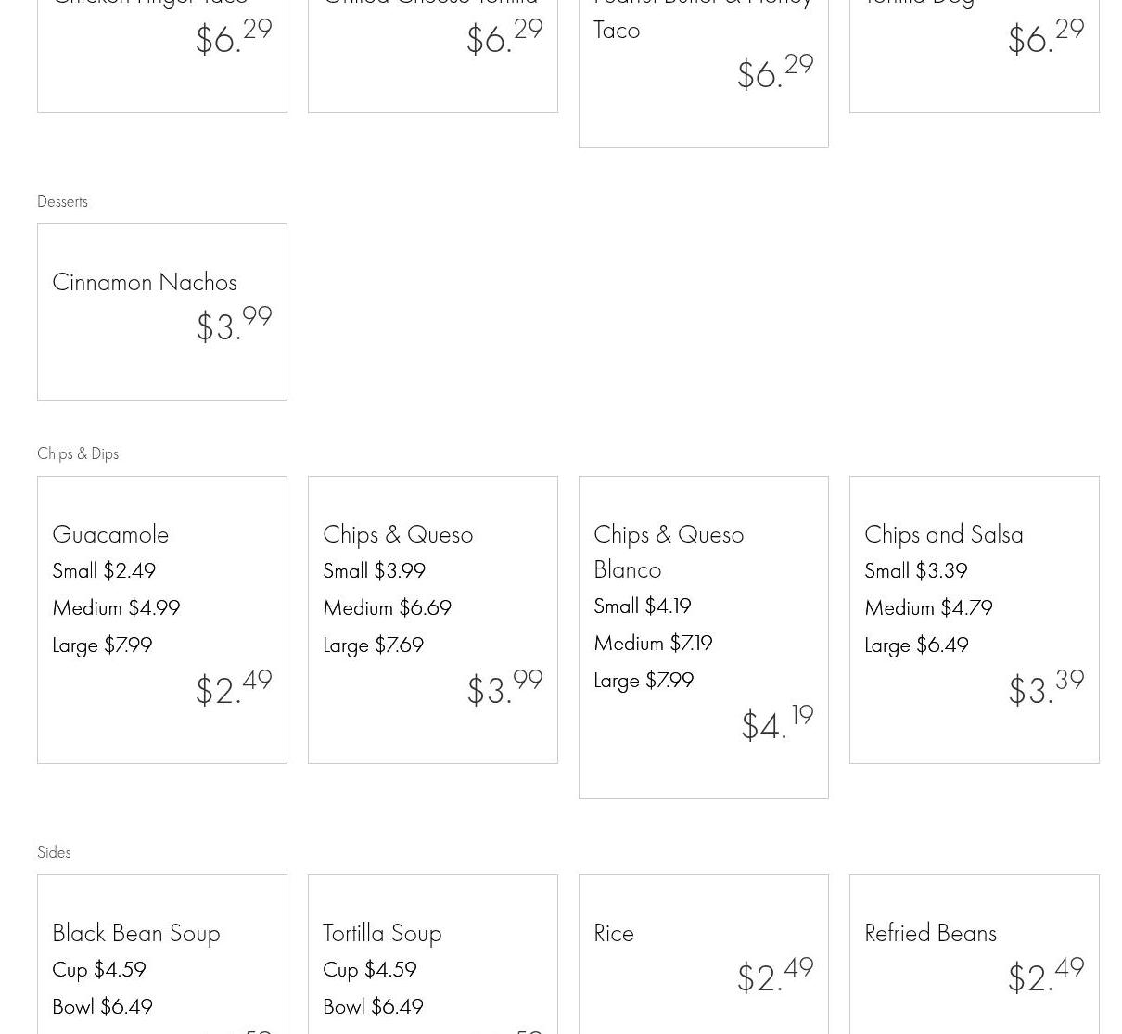Select Chips & Queso Medium $6.69 option

coord(387,607)
